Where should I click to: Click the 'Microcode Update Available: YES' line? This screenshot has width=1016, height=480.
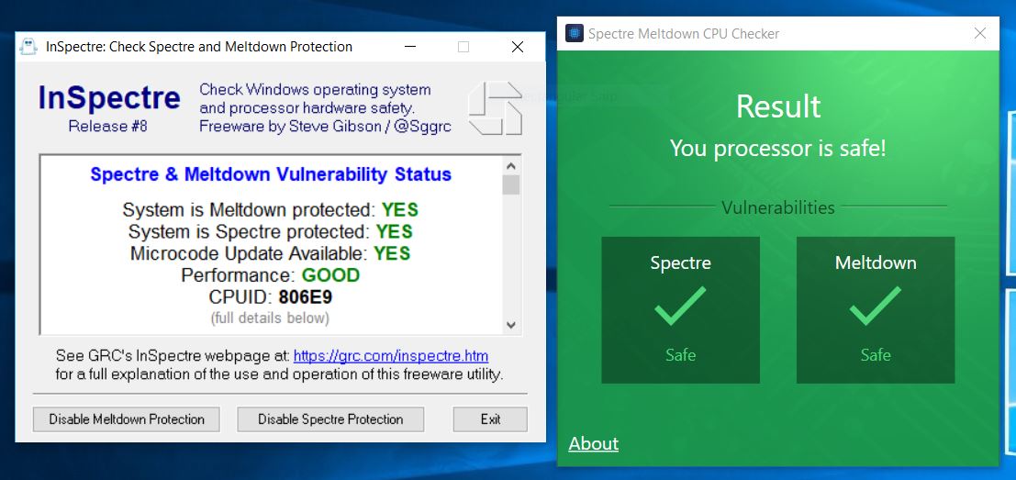[x=270, y=253]
